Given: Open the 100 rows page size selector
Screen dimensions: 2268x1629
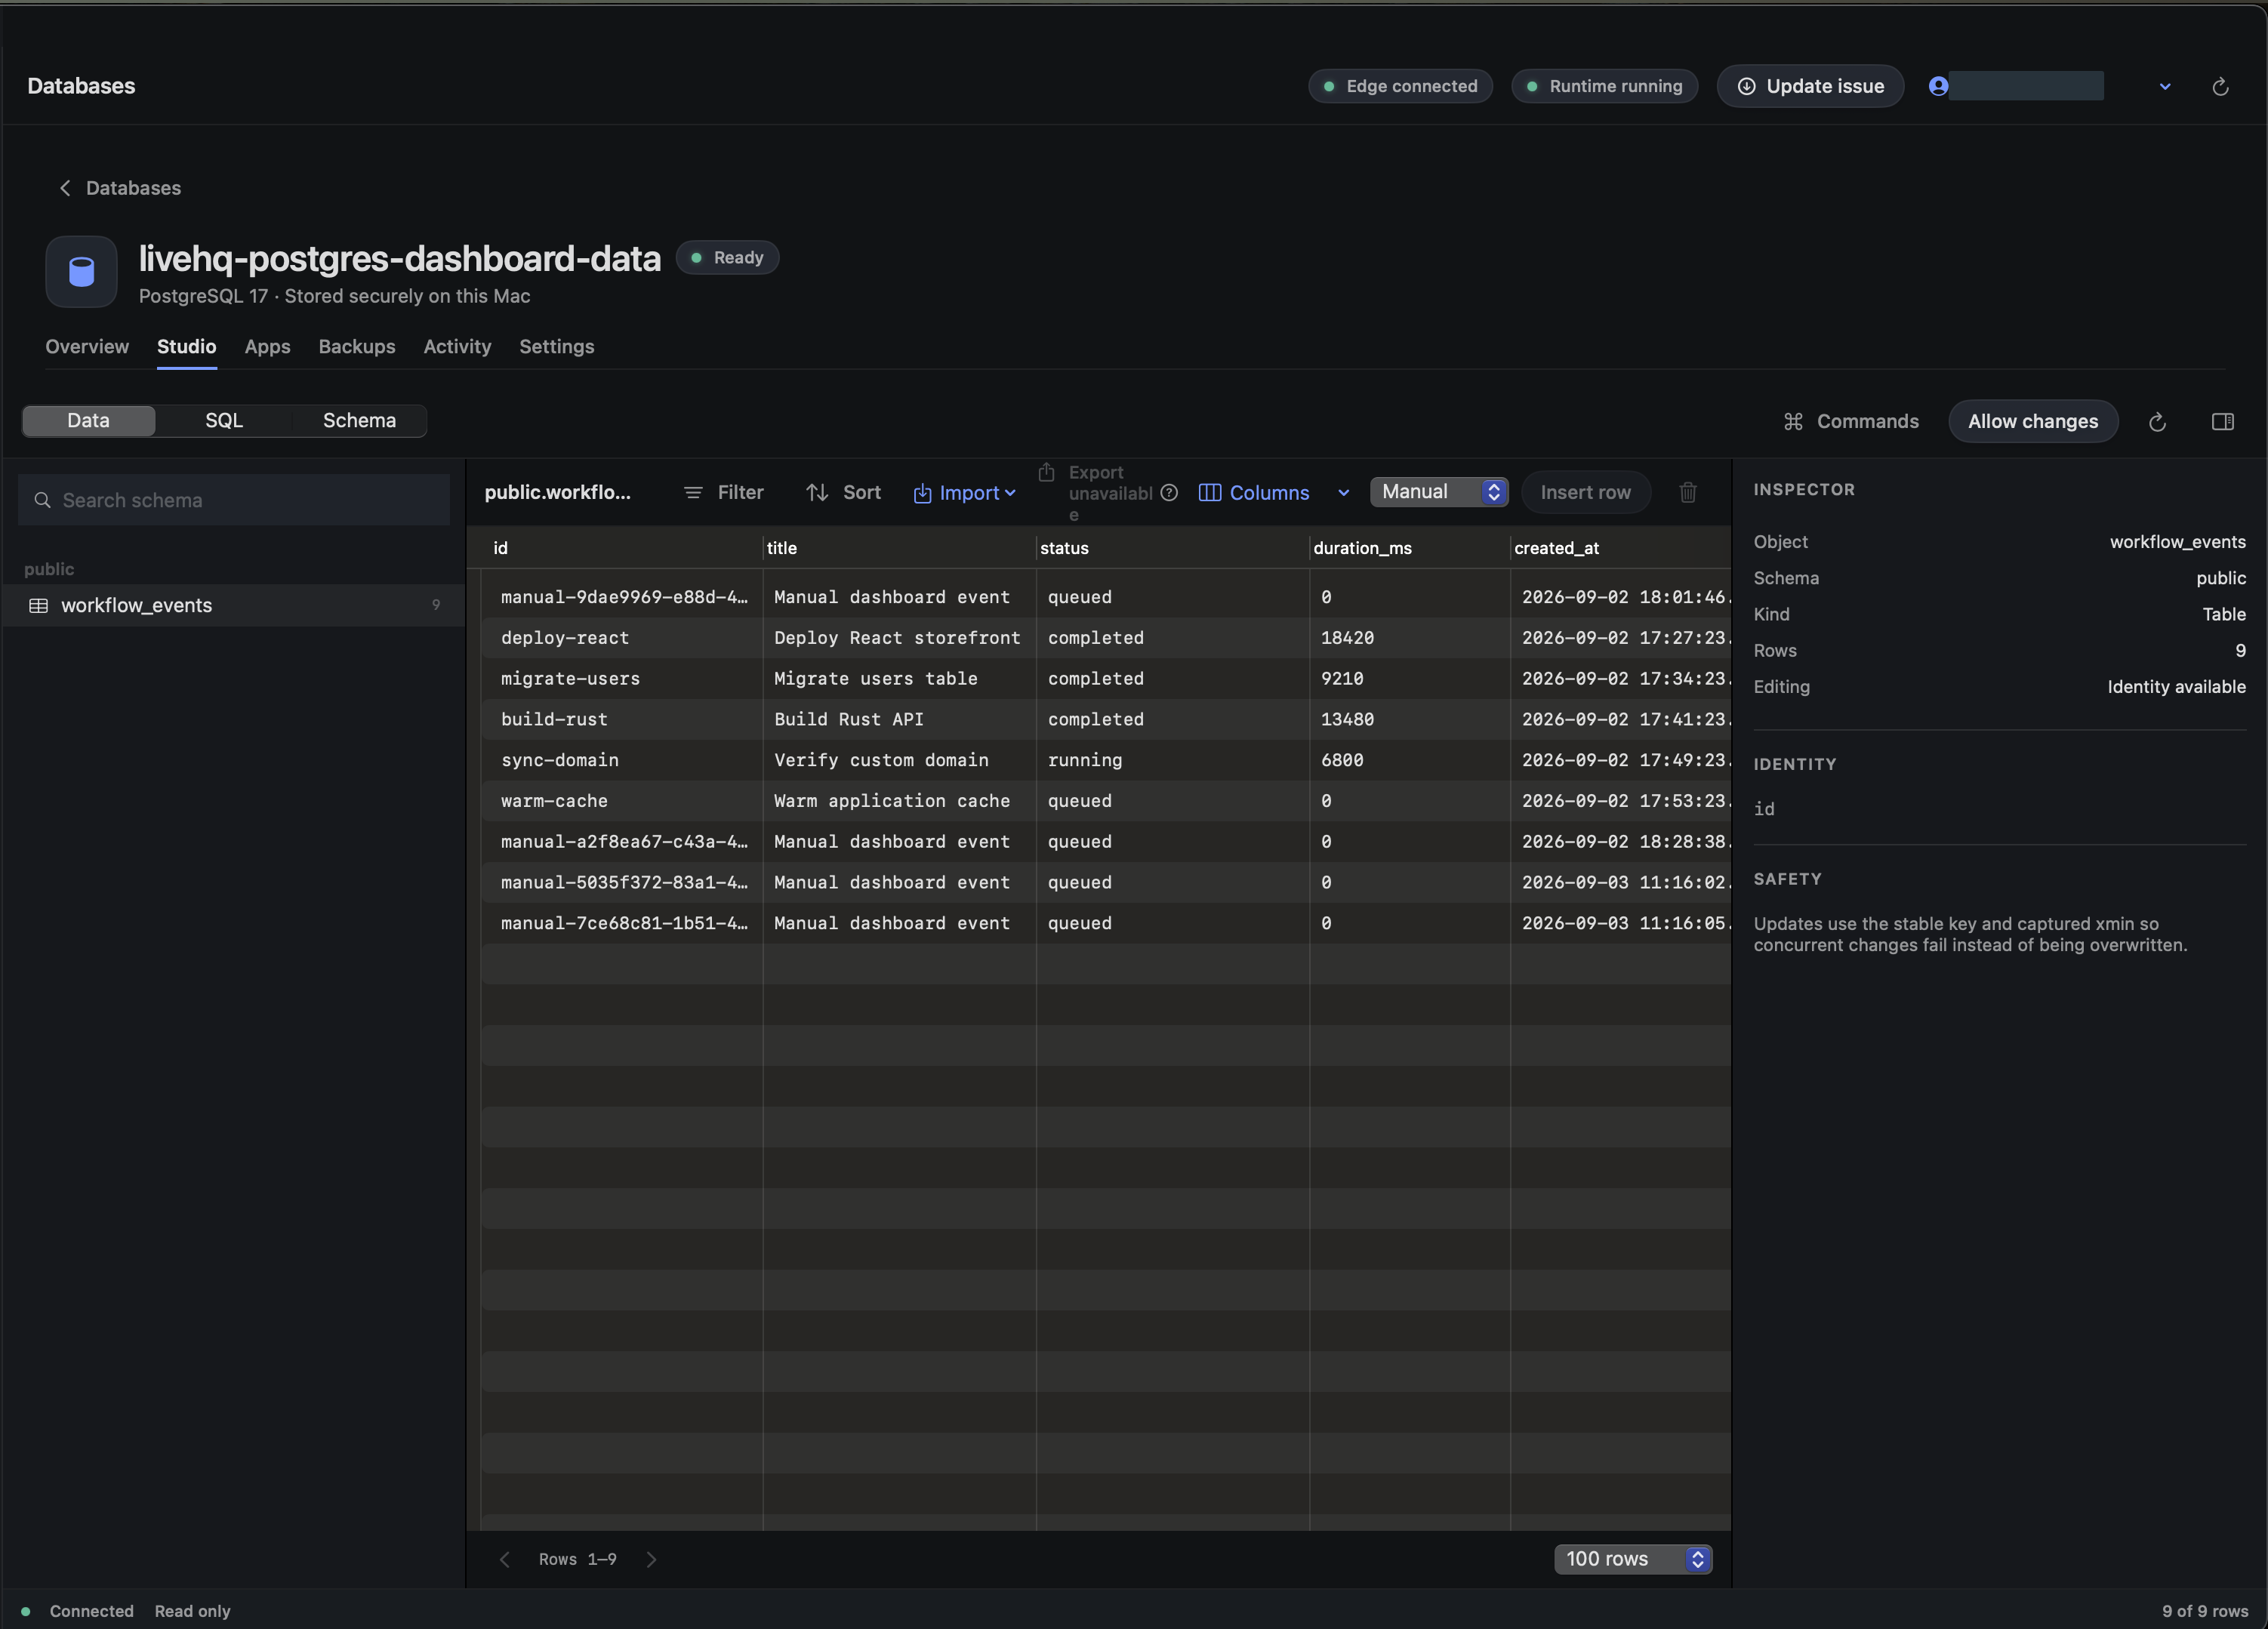Looking at the screenshot, I should tap(1633, 1559).
